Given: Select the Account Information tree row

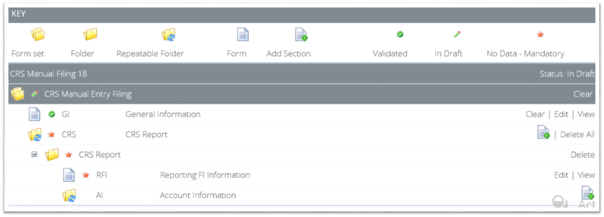Looking at the screenshot, I should [x=198, y=195].
